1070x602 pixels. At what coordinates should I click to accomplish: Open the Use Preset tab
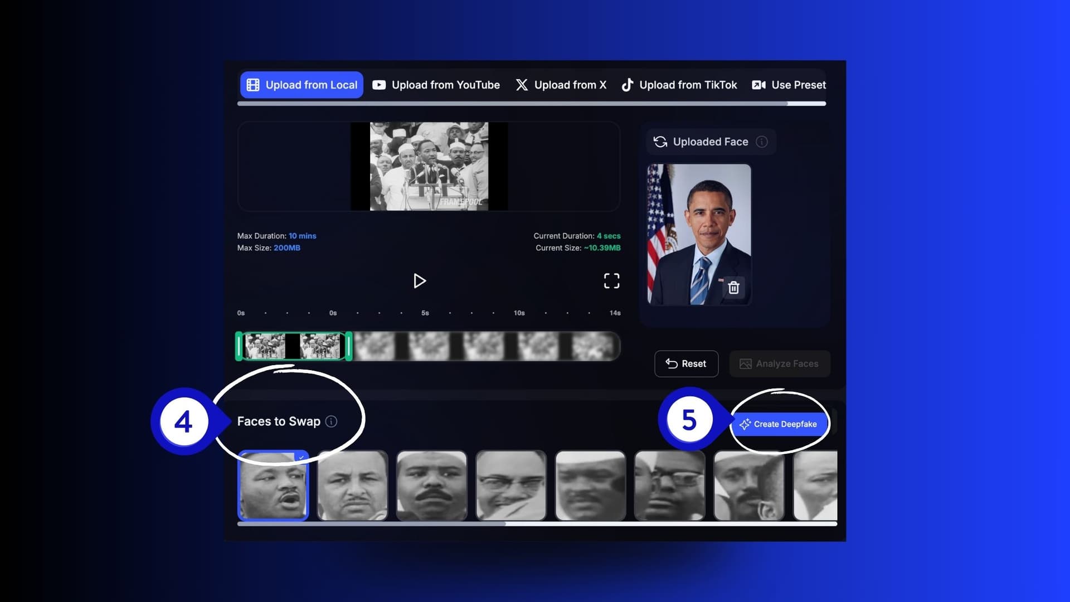click(788, 85)
